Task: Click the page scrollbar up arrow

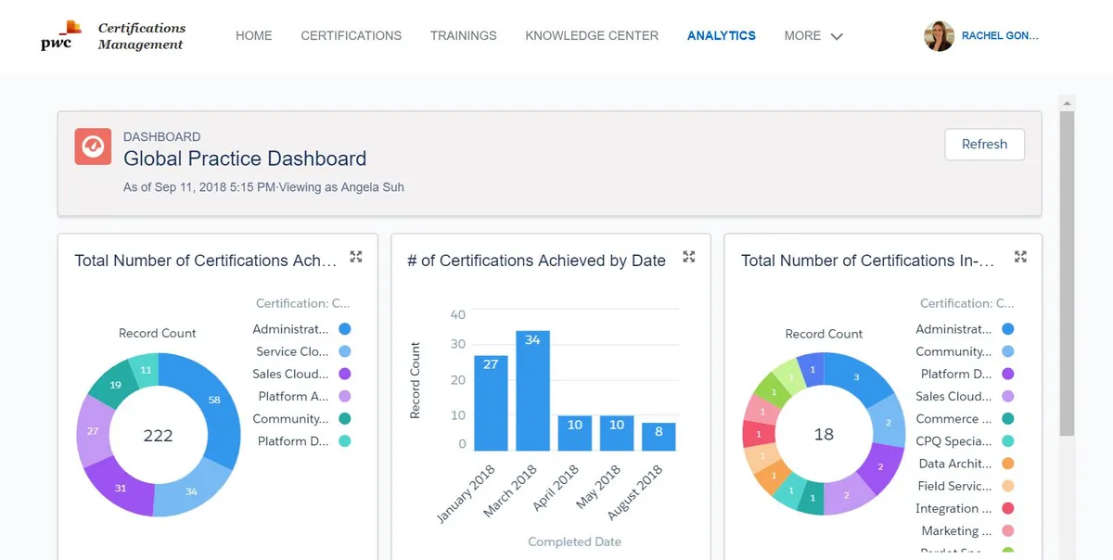Action: click(1067, 102)
